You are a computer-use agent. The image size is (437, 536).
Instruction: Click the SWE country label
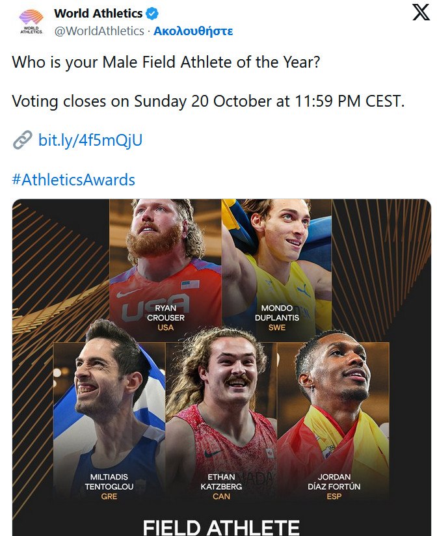pos(277,328)
